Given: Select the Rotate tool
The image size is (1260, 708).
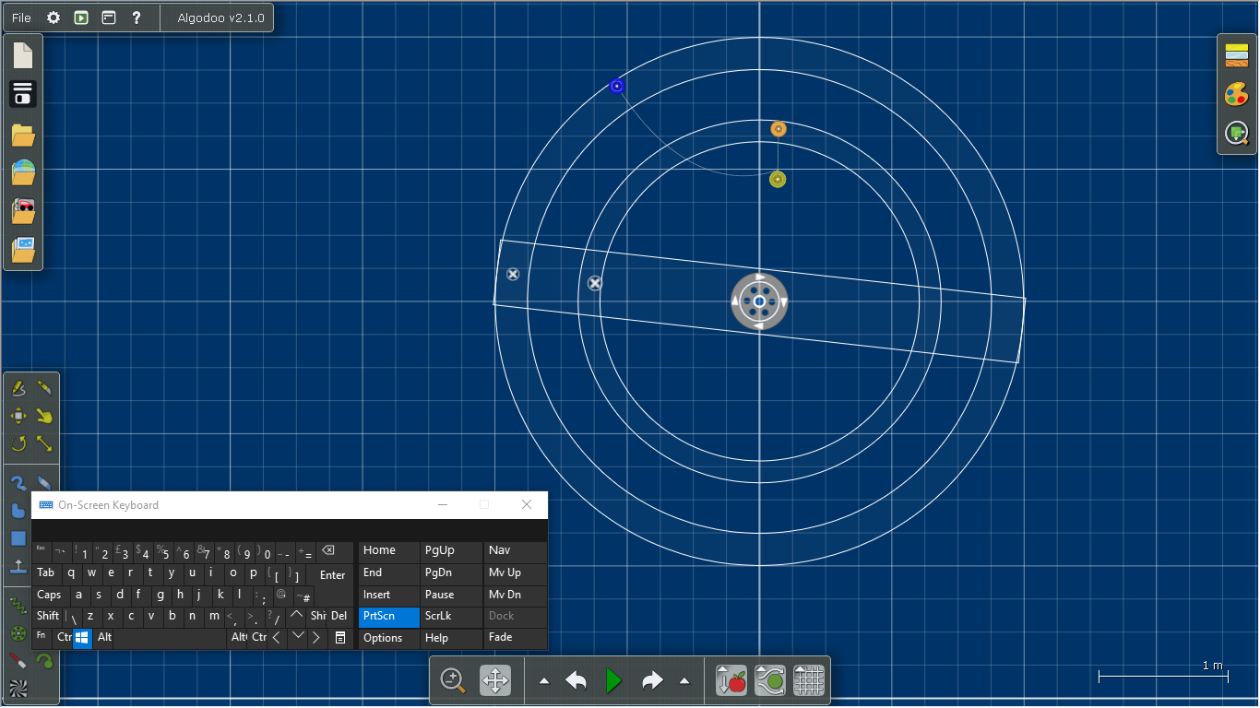Looking at the screenshot, I should [x=18, y=443].
